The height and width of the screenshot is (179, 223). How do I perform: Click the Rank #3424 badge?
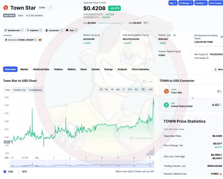[9, 15]
